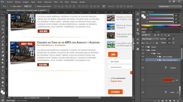Open the Opacidad value dropdown arrow
Viewport: 183px width, 102px height.
pos(173,39)
